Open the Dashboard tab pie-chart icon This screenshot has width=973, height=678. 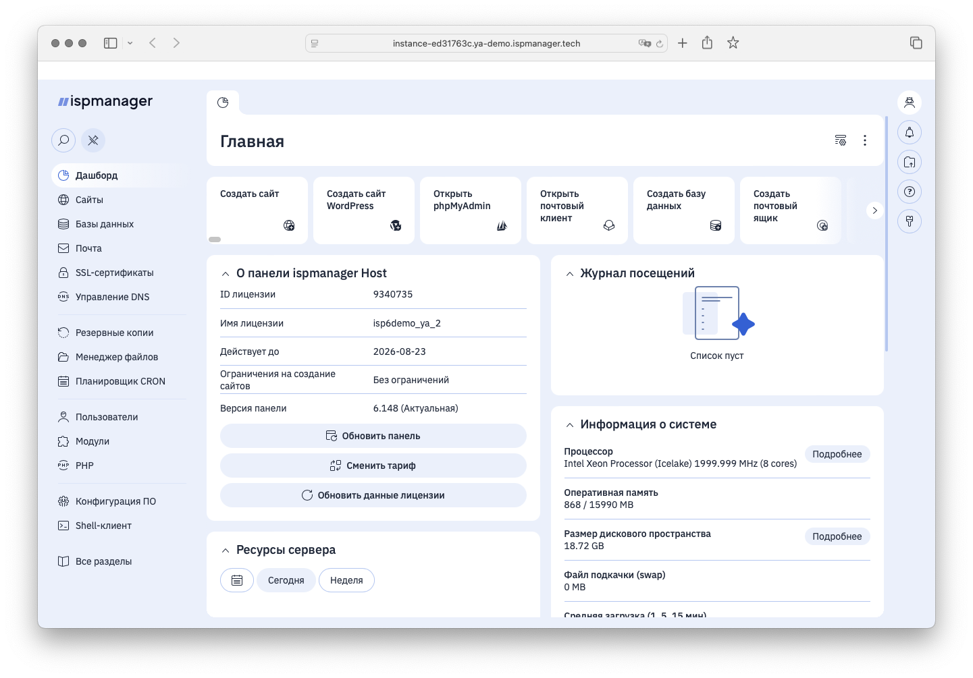(223, 103)
